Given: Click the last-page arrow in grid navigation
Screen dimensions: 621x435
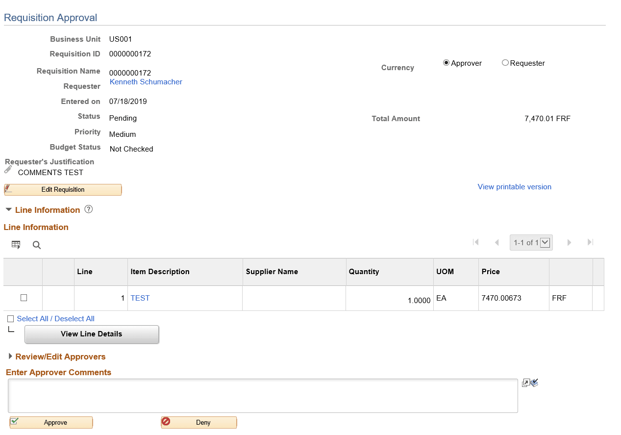Looking at the screenshot, I should click(590, 242).
